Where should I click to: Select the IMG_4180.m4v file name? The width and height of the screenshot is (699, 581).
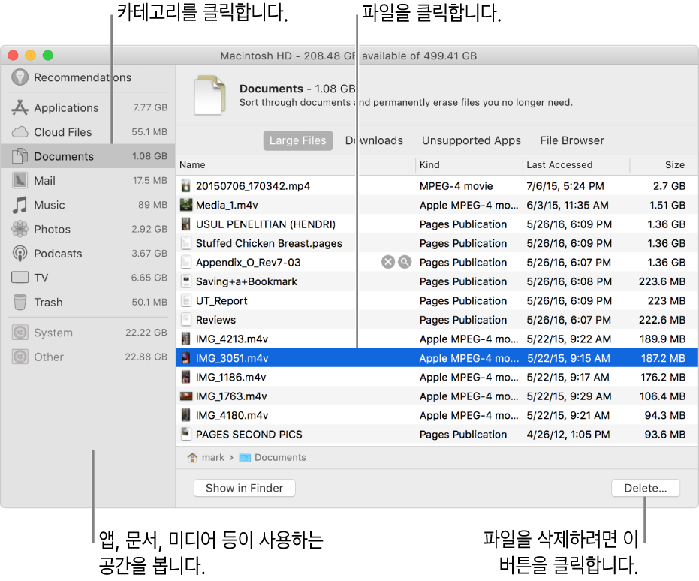pos(232,415)
